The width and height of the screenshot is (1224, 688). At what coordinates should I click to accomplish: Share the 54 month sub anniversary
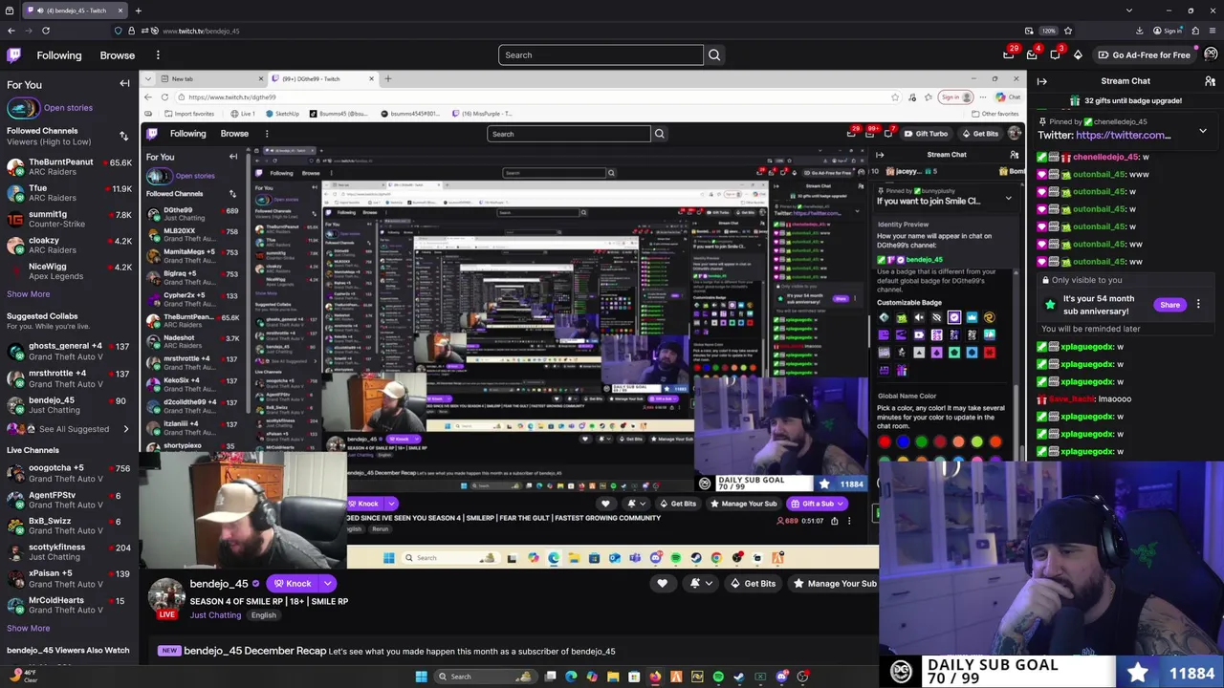(x=1169, y=305)
